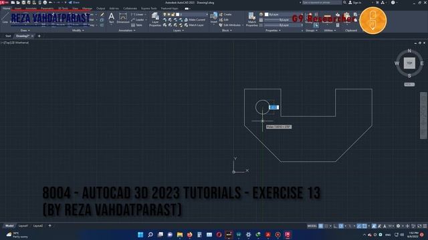
Task: Click the Match Properties tool
Action: 251,19
